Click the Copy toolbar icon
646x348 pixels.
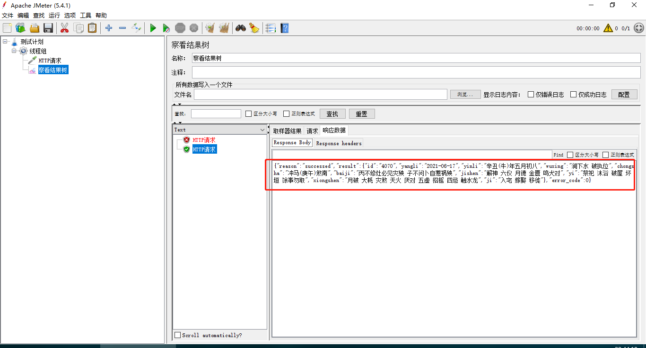(x=79, y=28)
